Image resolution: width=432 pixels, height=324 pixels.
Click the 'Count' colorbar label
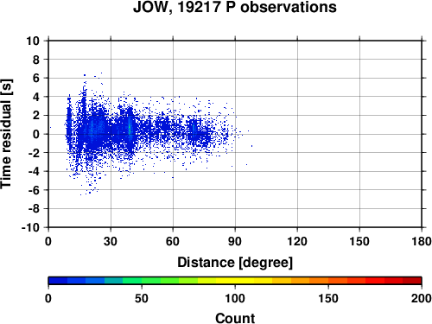point(235,318)
